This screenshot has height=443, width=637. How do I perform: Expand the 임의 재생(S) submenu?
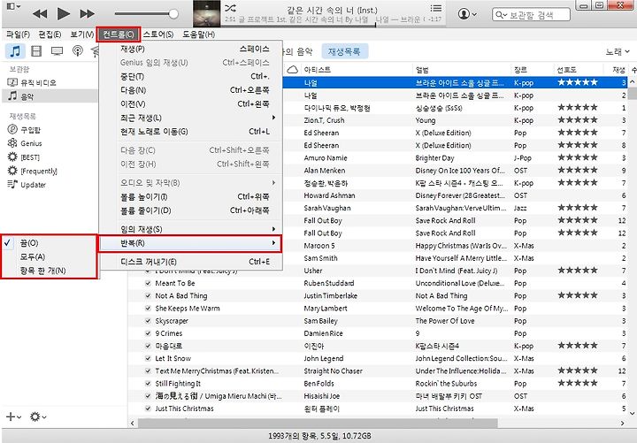coord(190,229)
